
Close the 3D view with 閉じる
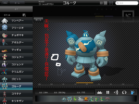(38, 20)
